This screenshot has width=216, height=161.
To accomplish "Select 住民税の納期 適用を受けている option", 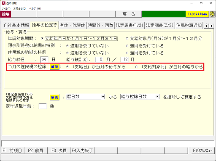I will 127,53.
